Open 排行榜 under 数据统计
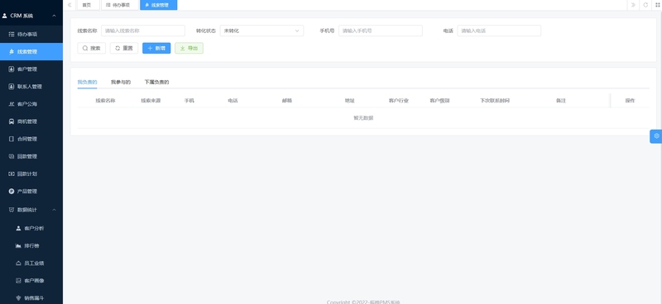Viewport: 662px width, 304px height. [x=31, y=246]
